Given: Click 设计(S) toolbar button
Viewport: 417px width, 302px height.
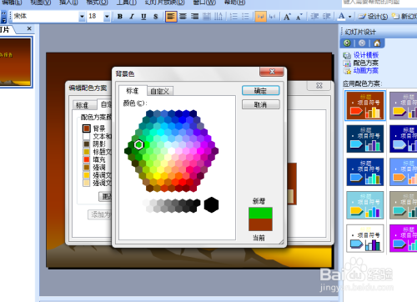Looking at the screenshot, I should point(373,17).
